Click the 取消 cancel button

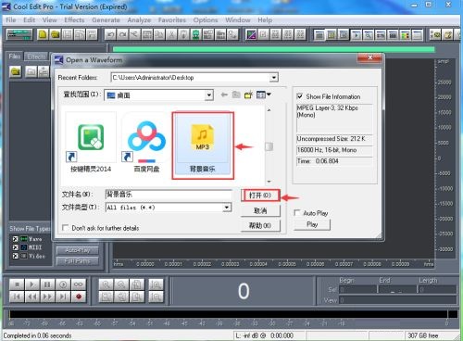(x=260, y=210)
